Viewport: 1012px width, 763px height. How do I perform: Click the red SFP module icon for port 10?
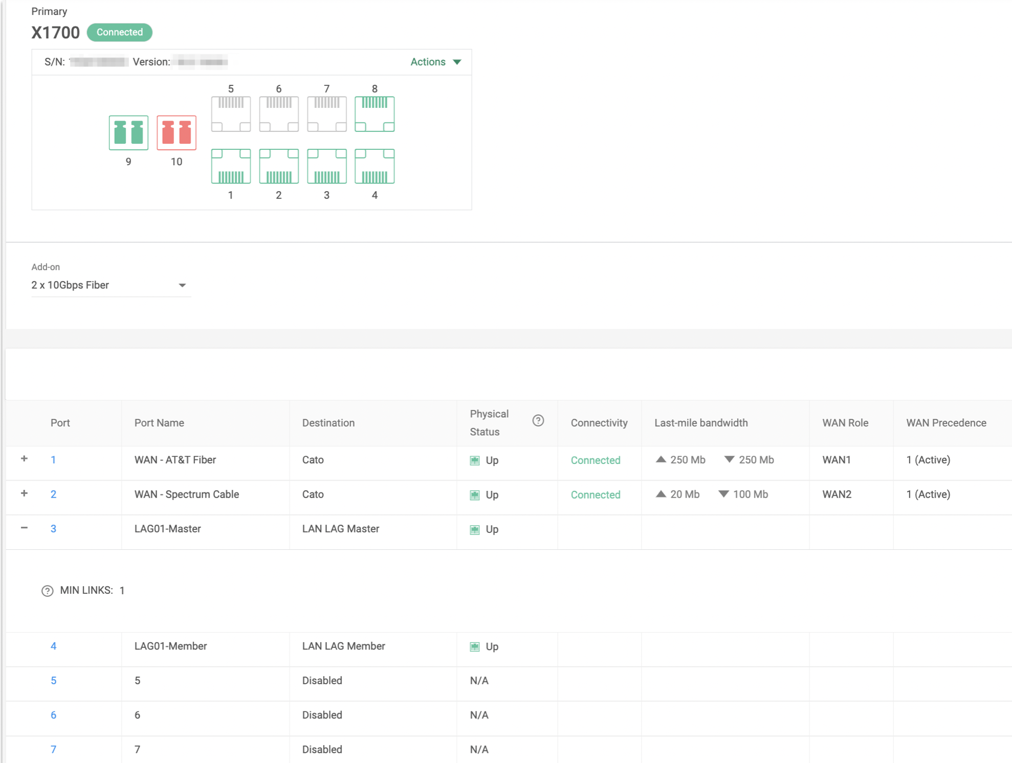[176, 132]
